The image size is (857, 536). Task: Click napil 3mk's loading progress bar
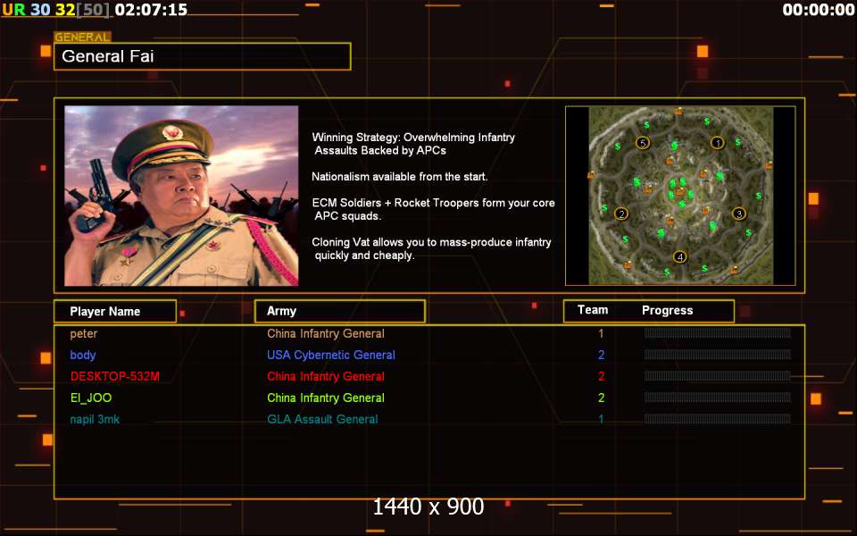click(x=718, y=419)
